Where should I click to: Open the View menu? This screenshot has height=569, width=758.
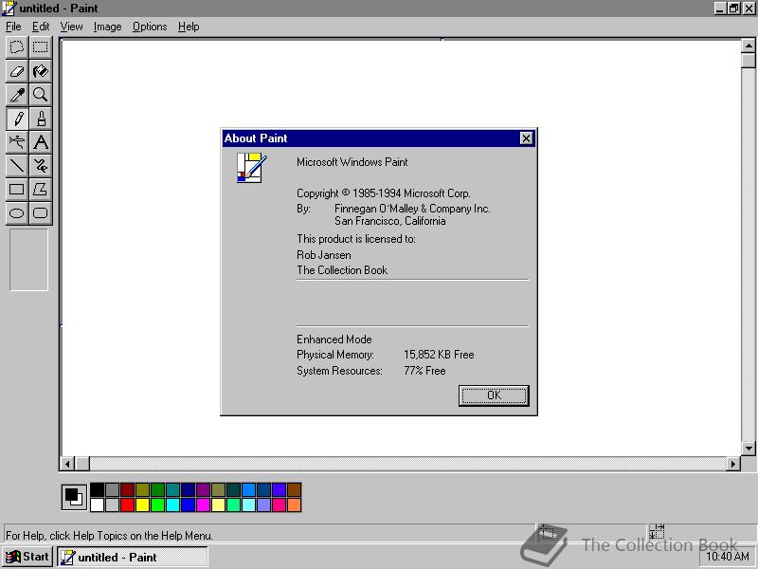click(x=71, y=27)
